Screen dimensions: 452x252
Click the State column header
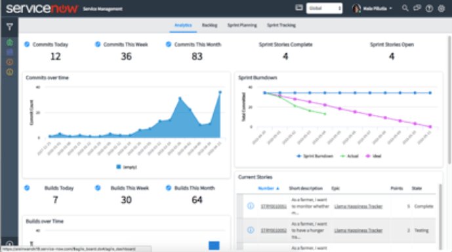(x=417, y=188)
